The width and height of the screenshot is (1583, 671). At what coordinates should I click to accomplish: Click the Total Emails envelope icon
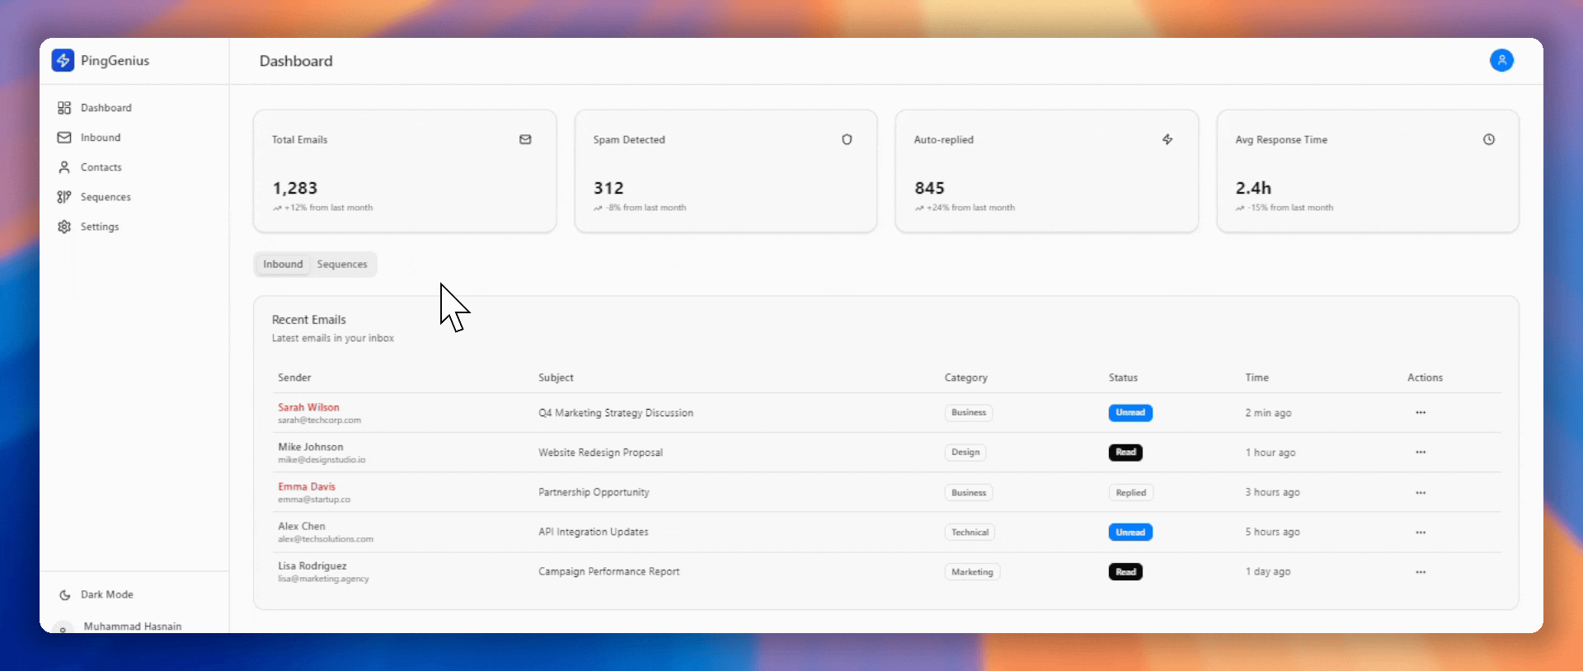(x=525, y=139)
